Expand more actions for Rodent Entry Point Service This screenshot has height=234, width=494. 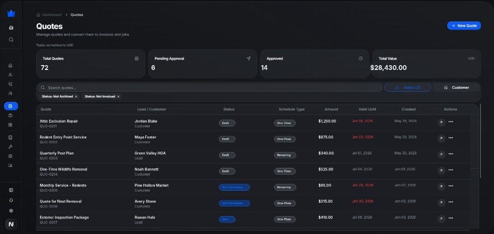[451, 138]
